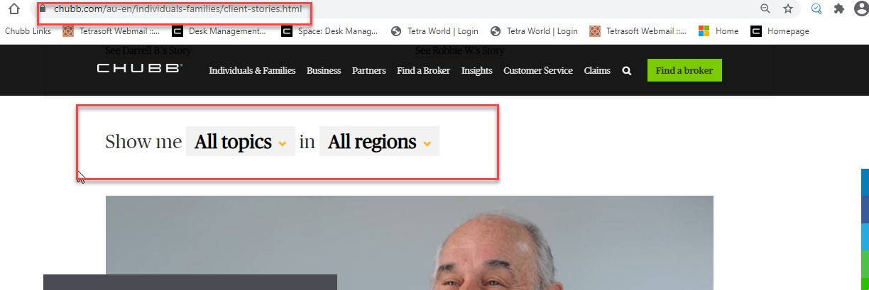This screenshot has height=290, width=869.
Task: Click the padlock site info icon
Action: click(x=43, y=9)
